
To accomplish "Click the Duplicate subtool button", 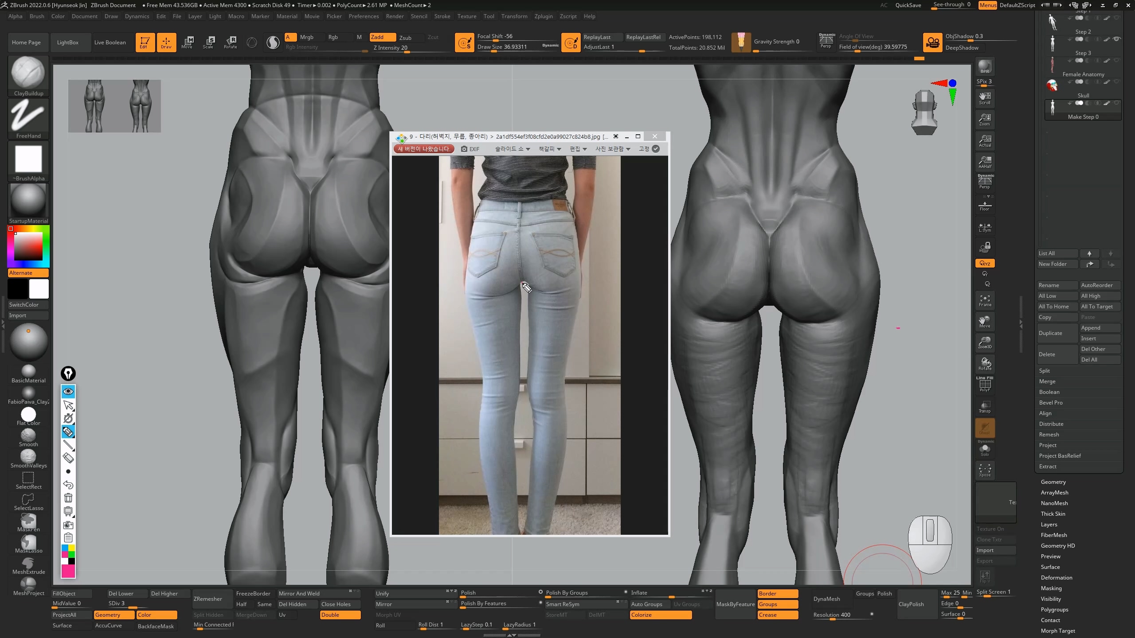I will (1057, 333).
